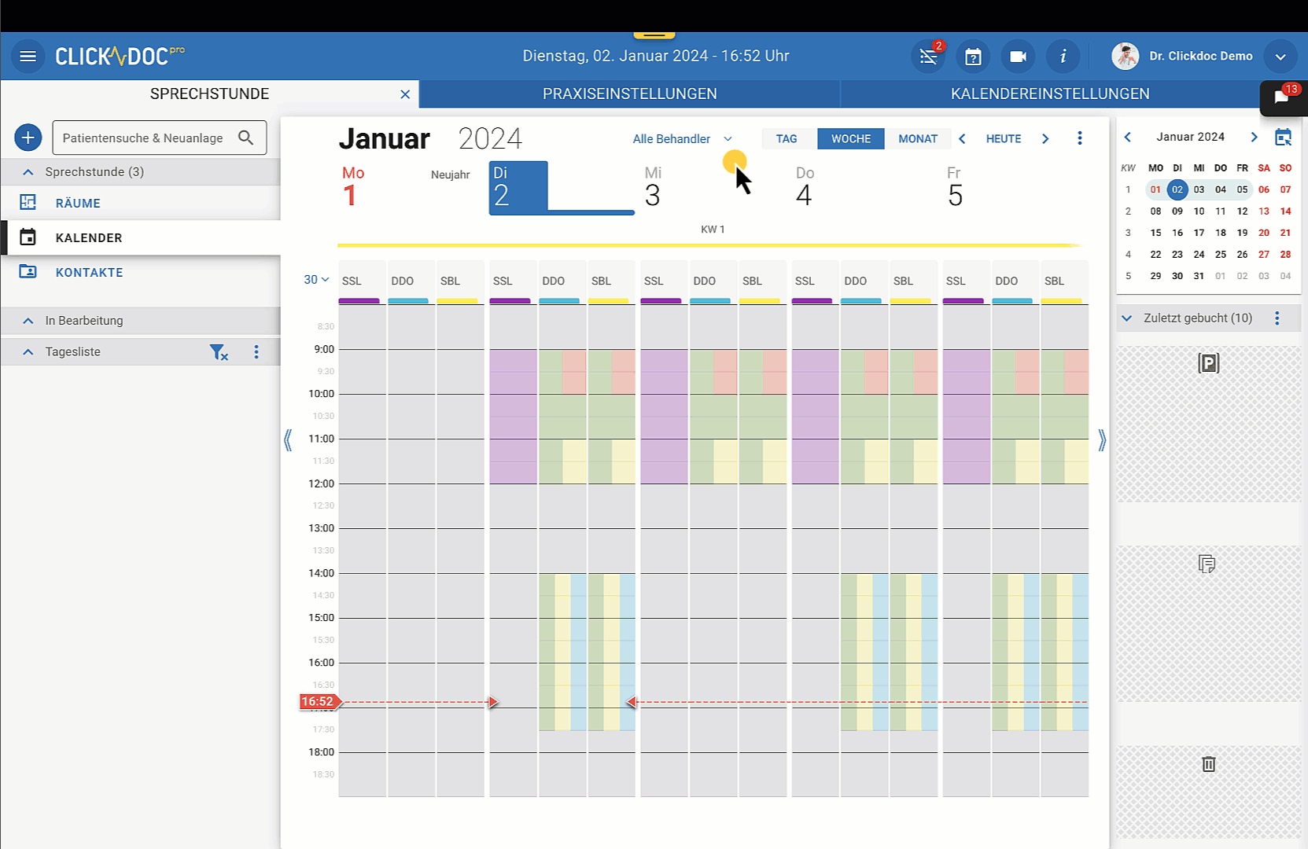
Task: Open the RÄUME link in sidebar
Action: click(78, 203)
